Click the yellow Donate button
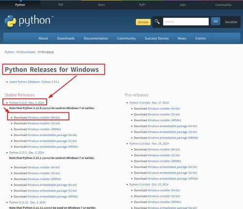This screenshot has width=243, height=209. [x=143, y=22]
